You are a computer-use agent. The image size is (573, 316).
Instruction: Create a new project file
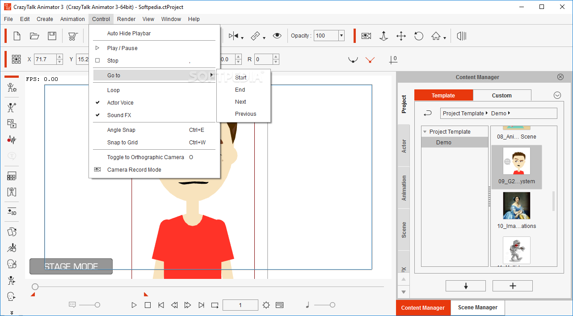tap(17, 36)
